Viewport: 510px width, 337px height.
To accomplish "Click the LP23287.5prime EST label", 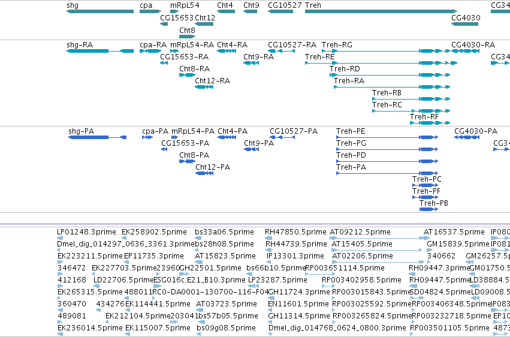I will pyautogui.click(x=277, y=280).
